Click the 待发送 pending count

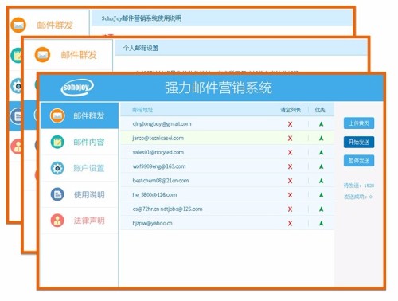tap(359, 186)
